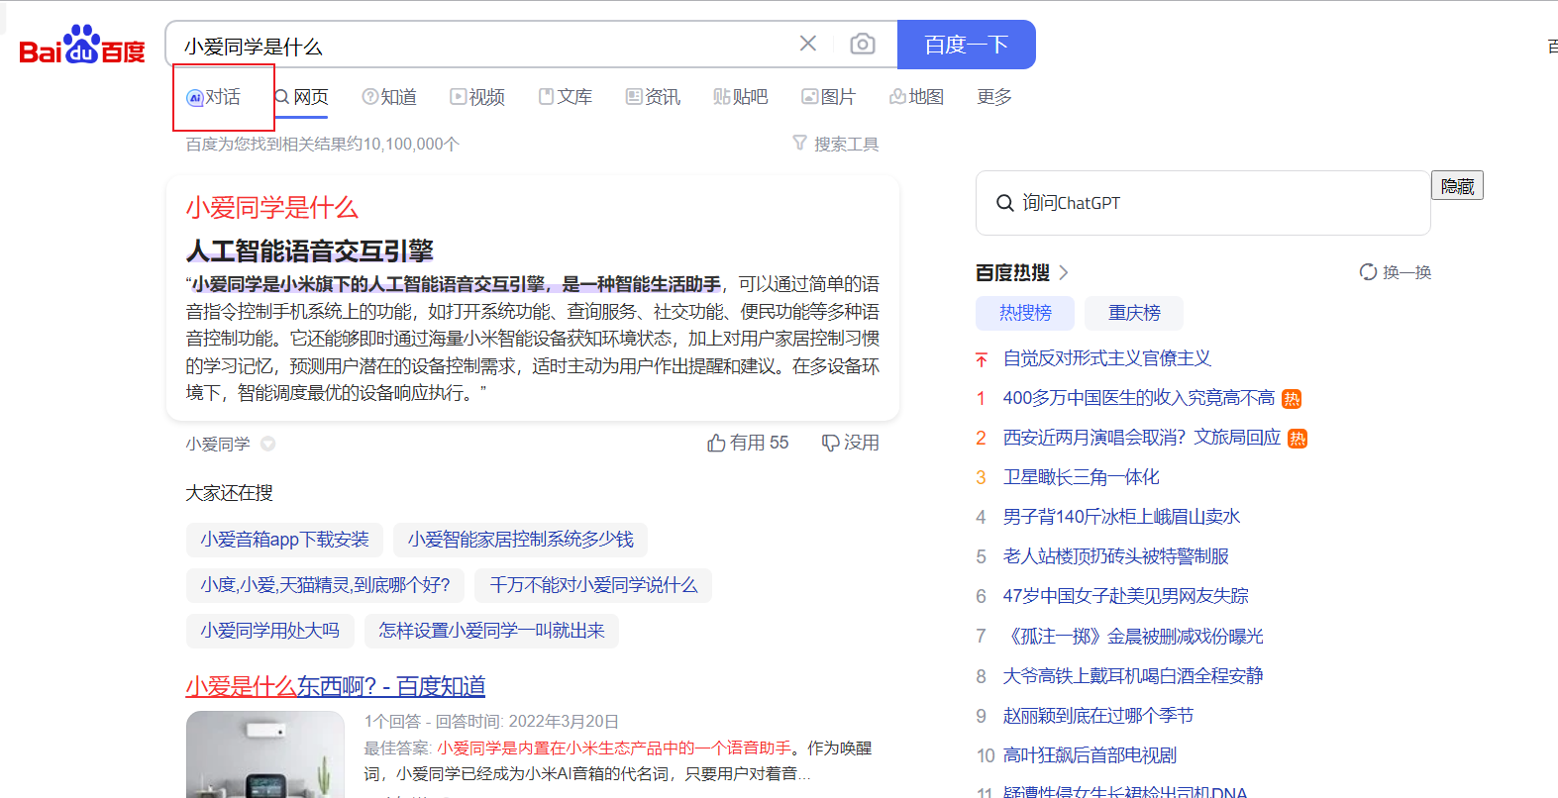This screenshot has height=798, width=1558.
Task: Open 小爱是什么东西啊 百度知道 result
Action: click(335, 686)
